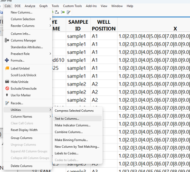This screenshot has width=190, height=172.
Task: Click sample1 cell in the ed610 row
Action: point(78,60)
